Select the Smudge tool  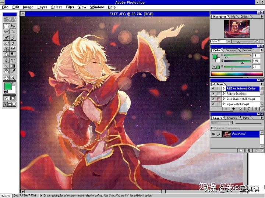[13, 49]
